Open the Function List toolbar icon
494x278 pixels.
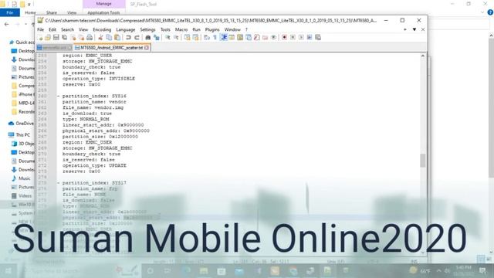[257, 38]
